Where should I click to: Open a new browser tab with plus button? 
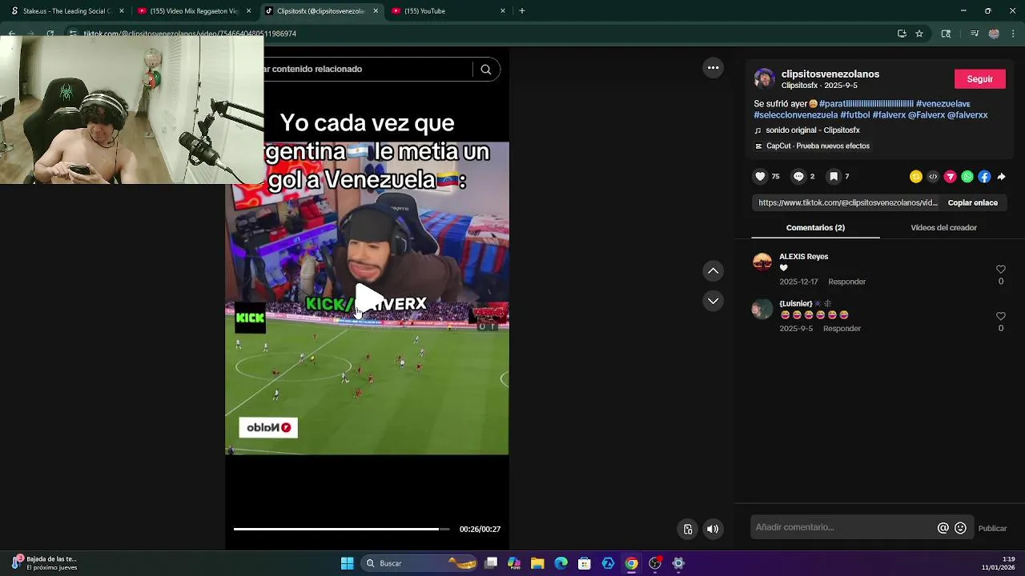[522, 11]
